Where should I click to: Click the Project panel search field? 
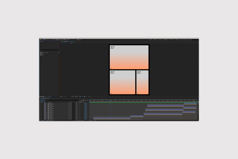49,50
